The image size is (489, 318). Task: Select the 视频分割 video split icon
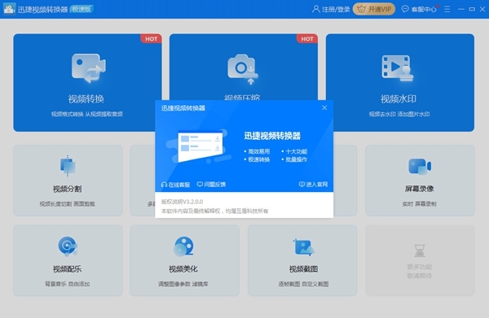[x=68, y=166]
